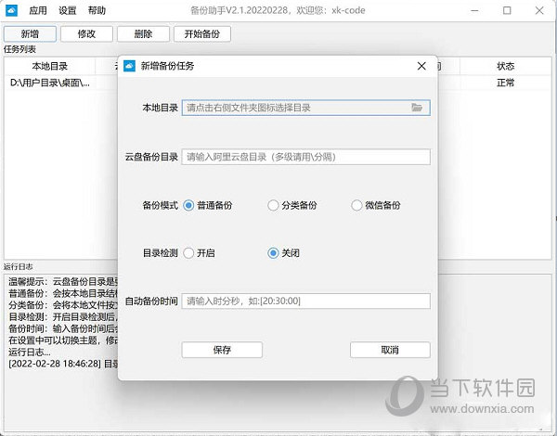Click the folder icon in local directory field
This screenshot has width=557, height=436.
417,108
